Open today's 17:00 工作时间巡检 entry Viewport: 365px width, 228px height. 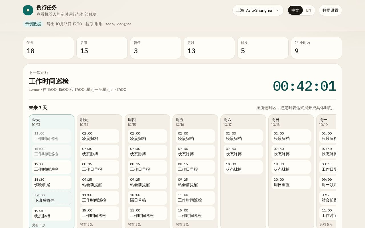52,167
